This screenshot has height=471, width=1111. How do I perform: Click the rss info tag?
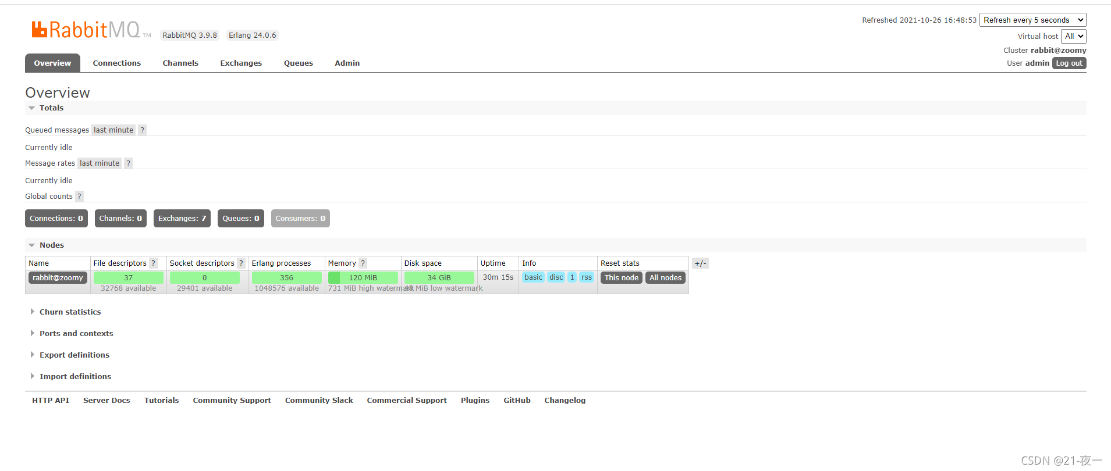[x=587, y=277]
